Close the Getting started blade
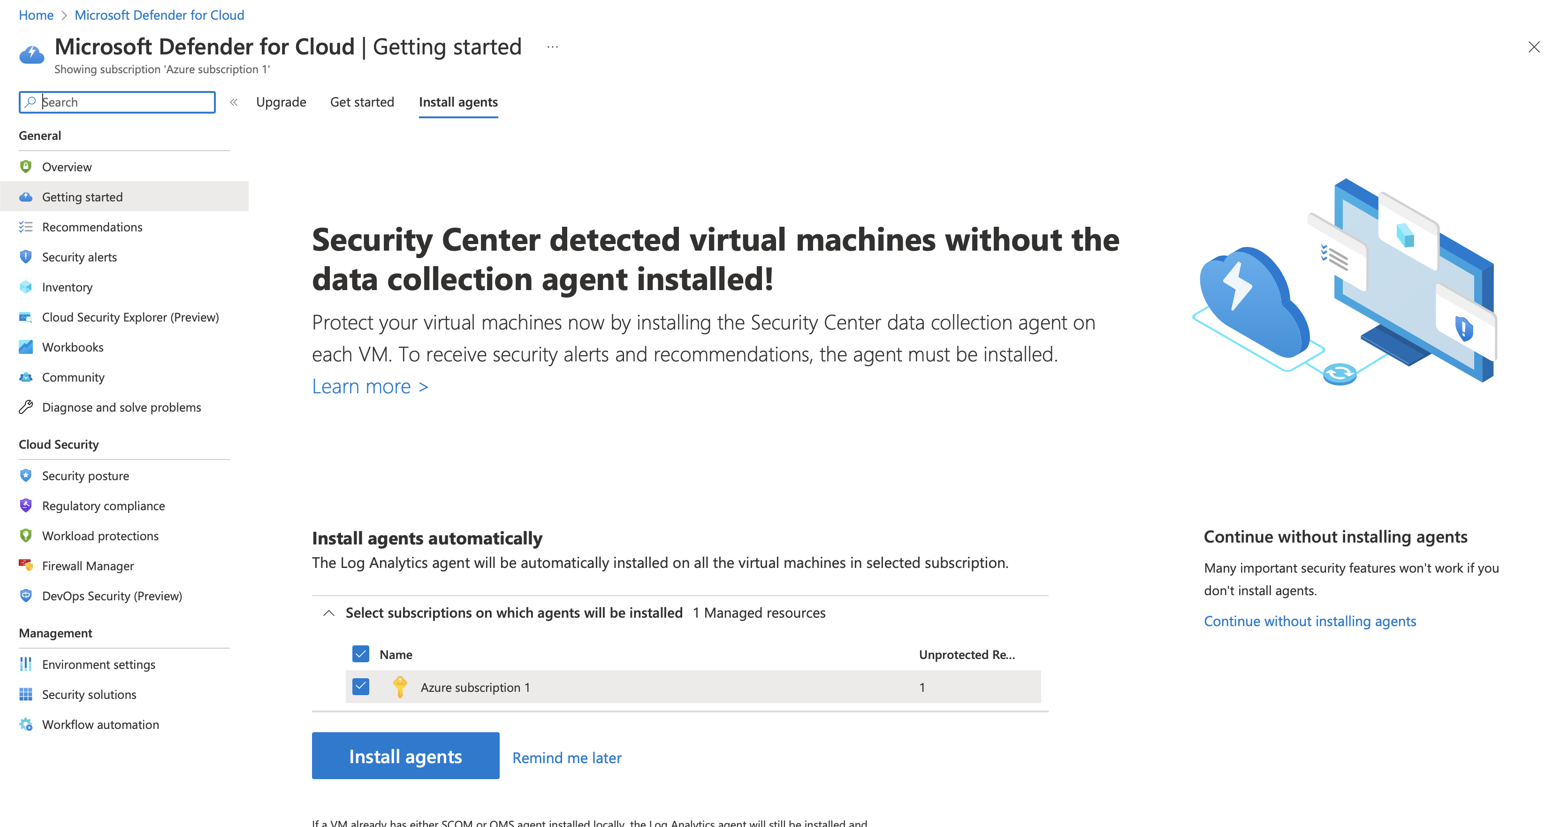1553x827 pixels. click(1534, 46)
